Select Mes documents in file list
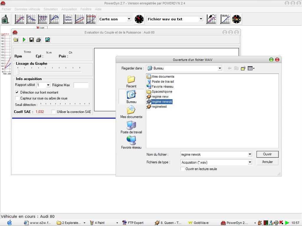The height and width of the screenshot is (226, 302). (160, 77)
